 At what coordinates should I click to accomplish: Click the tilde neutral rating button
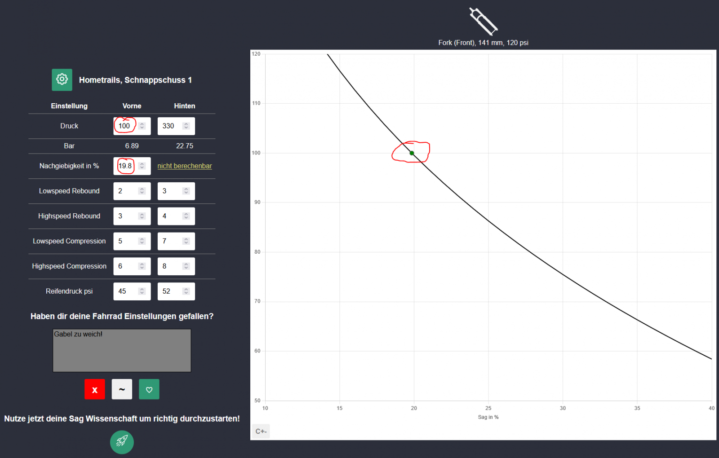click(122, 389)
